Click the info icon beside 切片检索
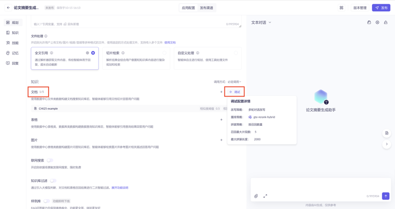This screenshot has height=209, width=395. coord(123,53)
